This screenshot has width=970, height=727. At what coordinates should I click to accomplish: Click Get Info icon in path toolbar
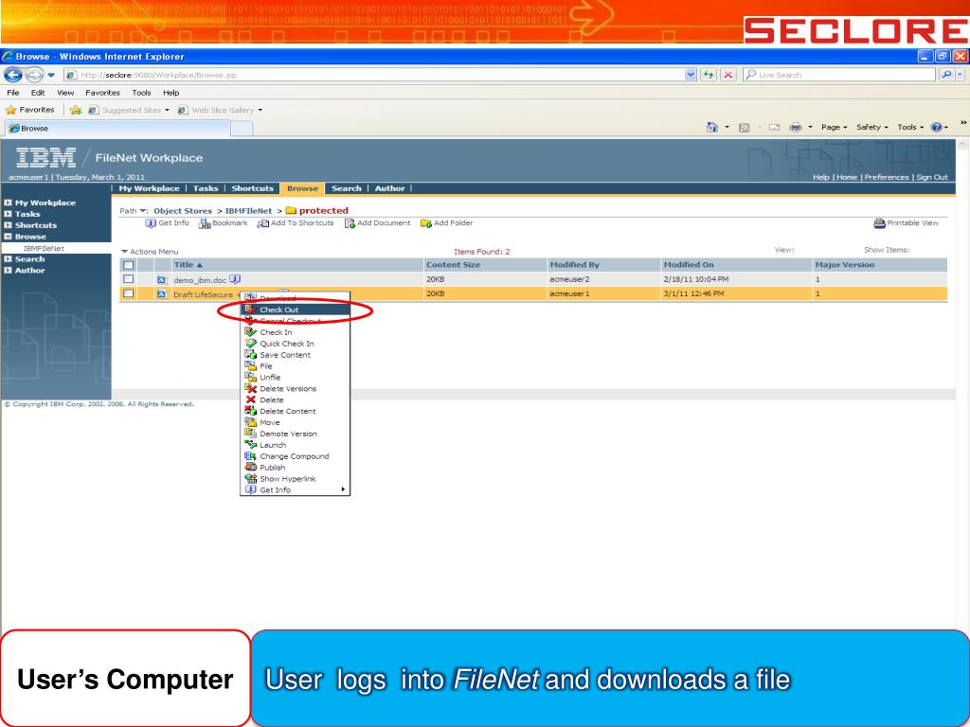(151, 223)
